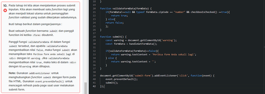Viewport: 265px width, 94px height.
Task: Click the '<form>' code tag in the instructions
Action: click(x=36, y=35)
